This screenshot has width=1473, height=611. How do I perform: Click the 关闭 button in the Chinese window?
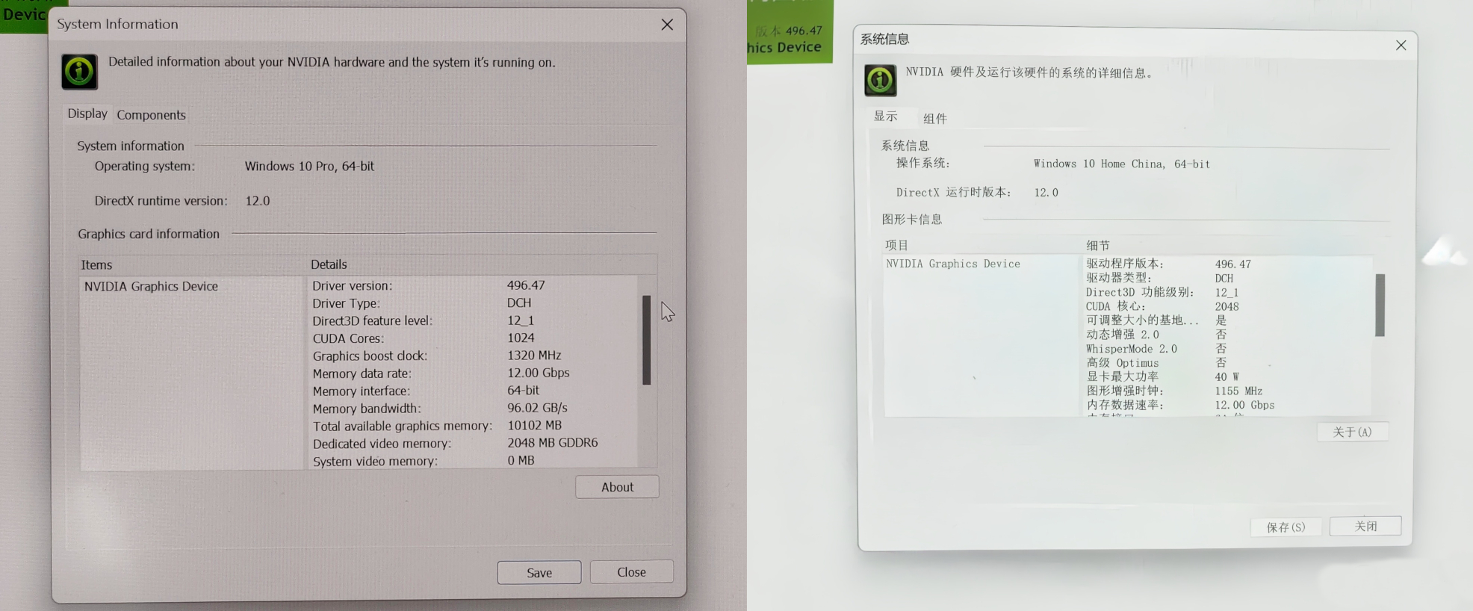point(1365,526)
